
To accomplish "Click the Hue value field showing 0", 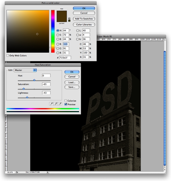I will [46, 76].
